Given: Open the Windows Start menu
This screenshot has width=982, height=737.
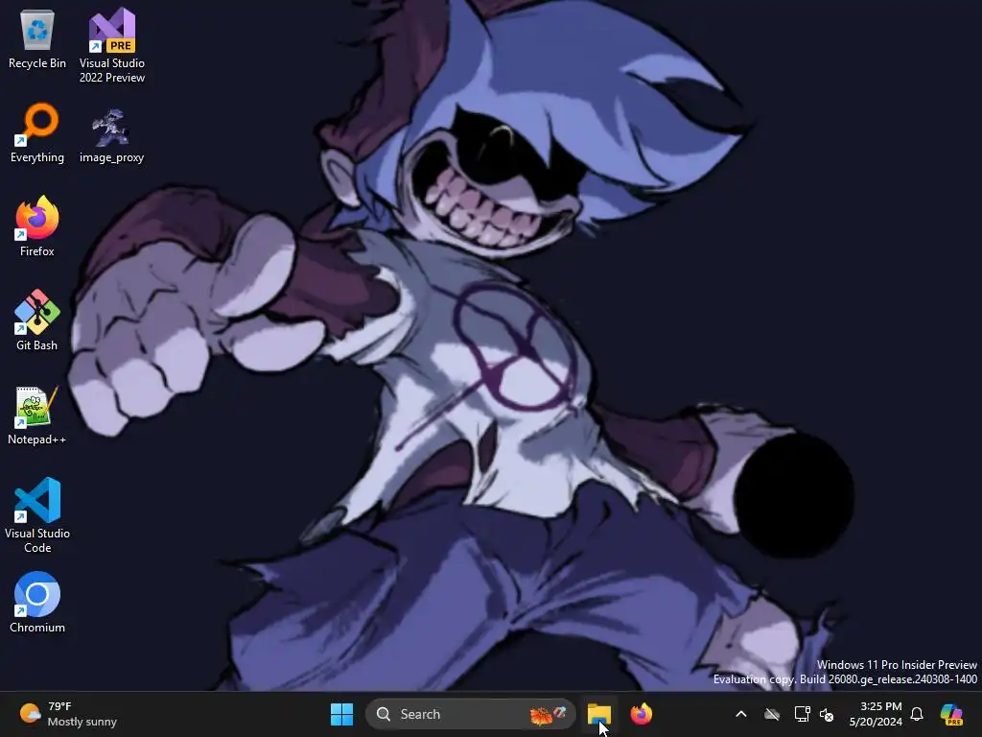Looking at the screenshot, I should [342, 714].
